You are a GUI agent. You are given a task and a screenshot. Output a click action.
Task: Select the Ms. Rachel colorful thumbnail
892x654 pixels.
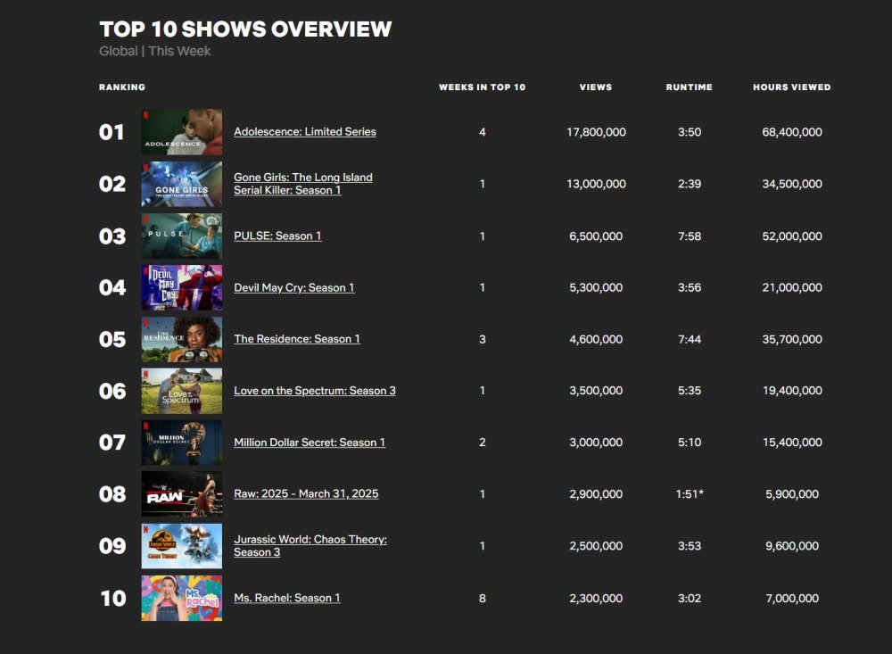(x=181, y=598)
